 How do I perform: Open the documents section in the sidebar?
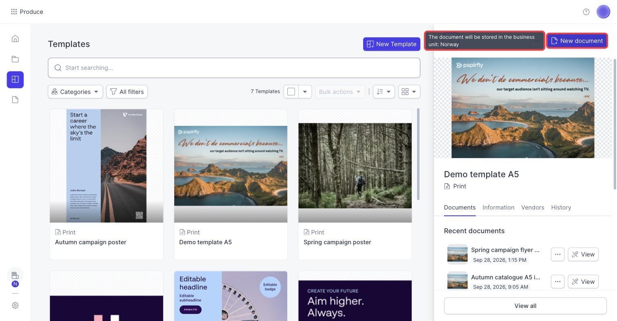15,100
